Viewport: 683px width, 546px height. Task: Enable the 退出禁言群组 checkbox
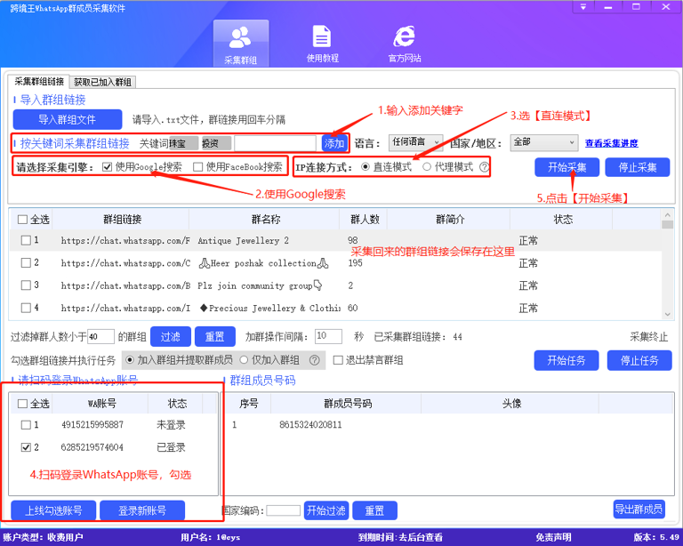pos(338,360)
